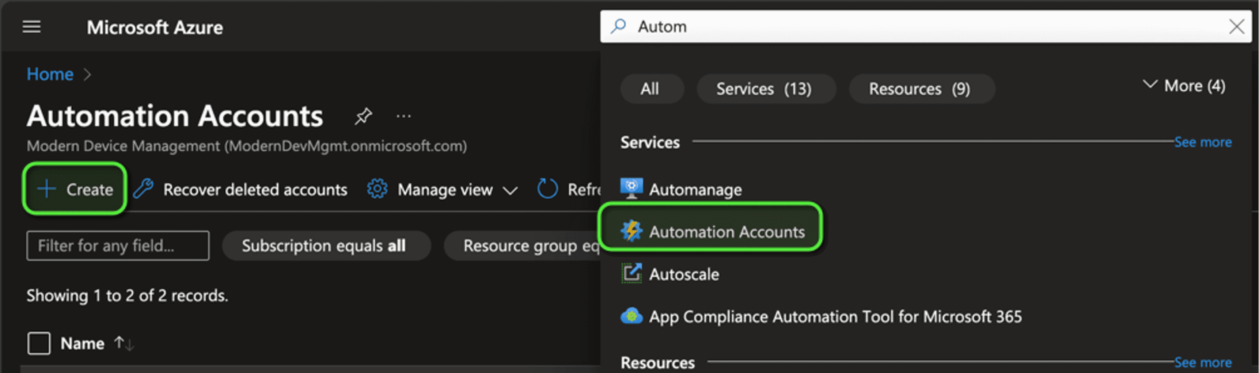Select the All filter tab
Viewport: 1259px width, 373px height.
[650, 89]
